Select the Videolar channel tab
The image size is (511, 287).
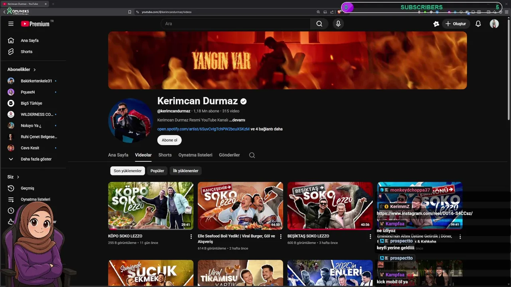[143, 155]
